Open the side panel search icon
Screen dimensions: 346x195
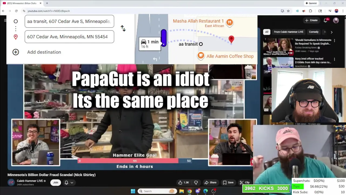coord(320,11)
